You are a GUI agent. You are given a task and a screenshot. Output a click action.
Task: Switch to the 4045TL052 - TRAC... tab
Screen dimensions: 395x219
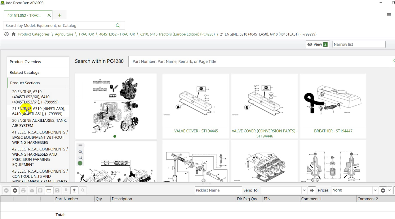tap(24, 15)
